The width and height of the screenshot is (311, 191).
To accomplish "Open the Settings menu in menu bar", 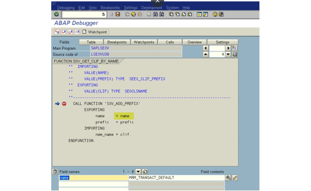I will point(131,8).
